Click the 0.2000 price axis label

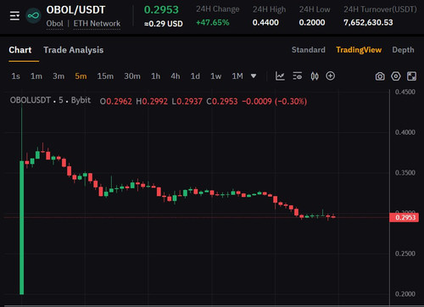pyautogui.click(x=405, y=294)
